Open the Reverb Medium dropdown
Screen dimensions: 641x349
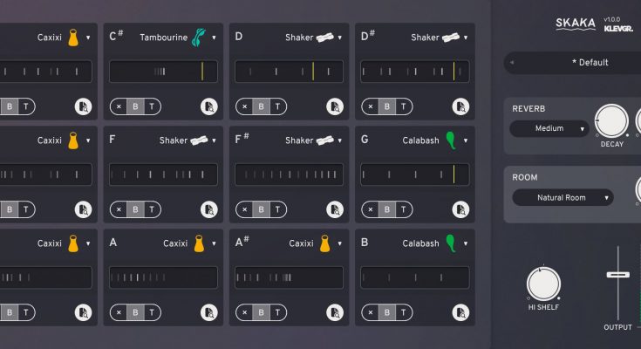549,128
